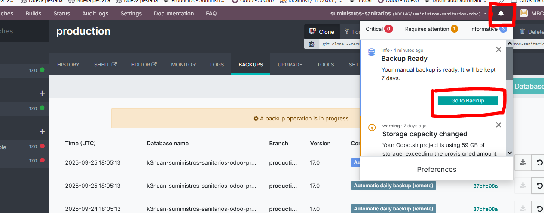Click the database icon in Backup Ready notification
The width and height of the screenshot is (544, 213).
click(371, 52)
